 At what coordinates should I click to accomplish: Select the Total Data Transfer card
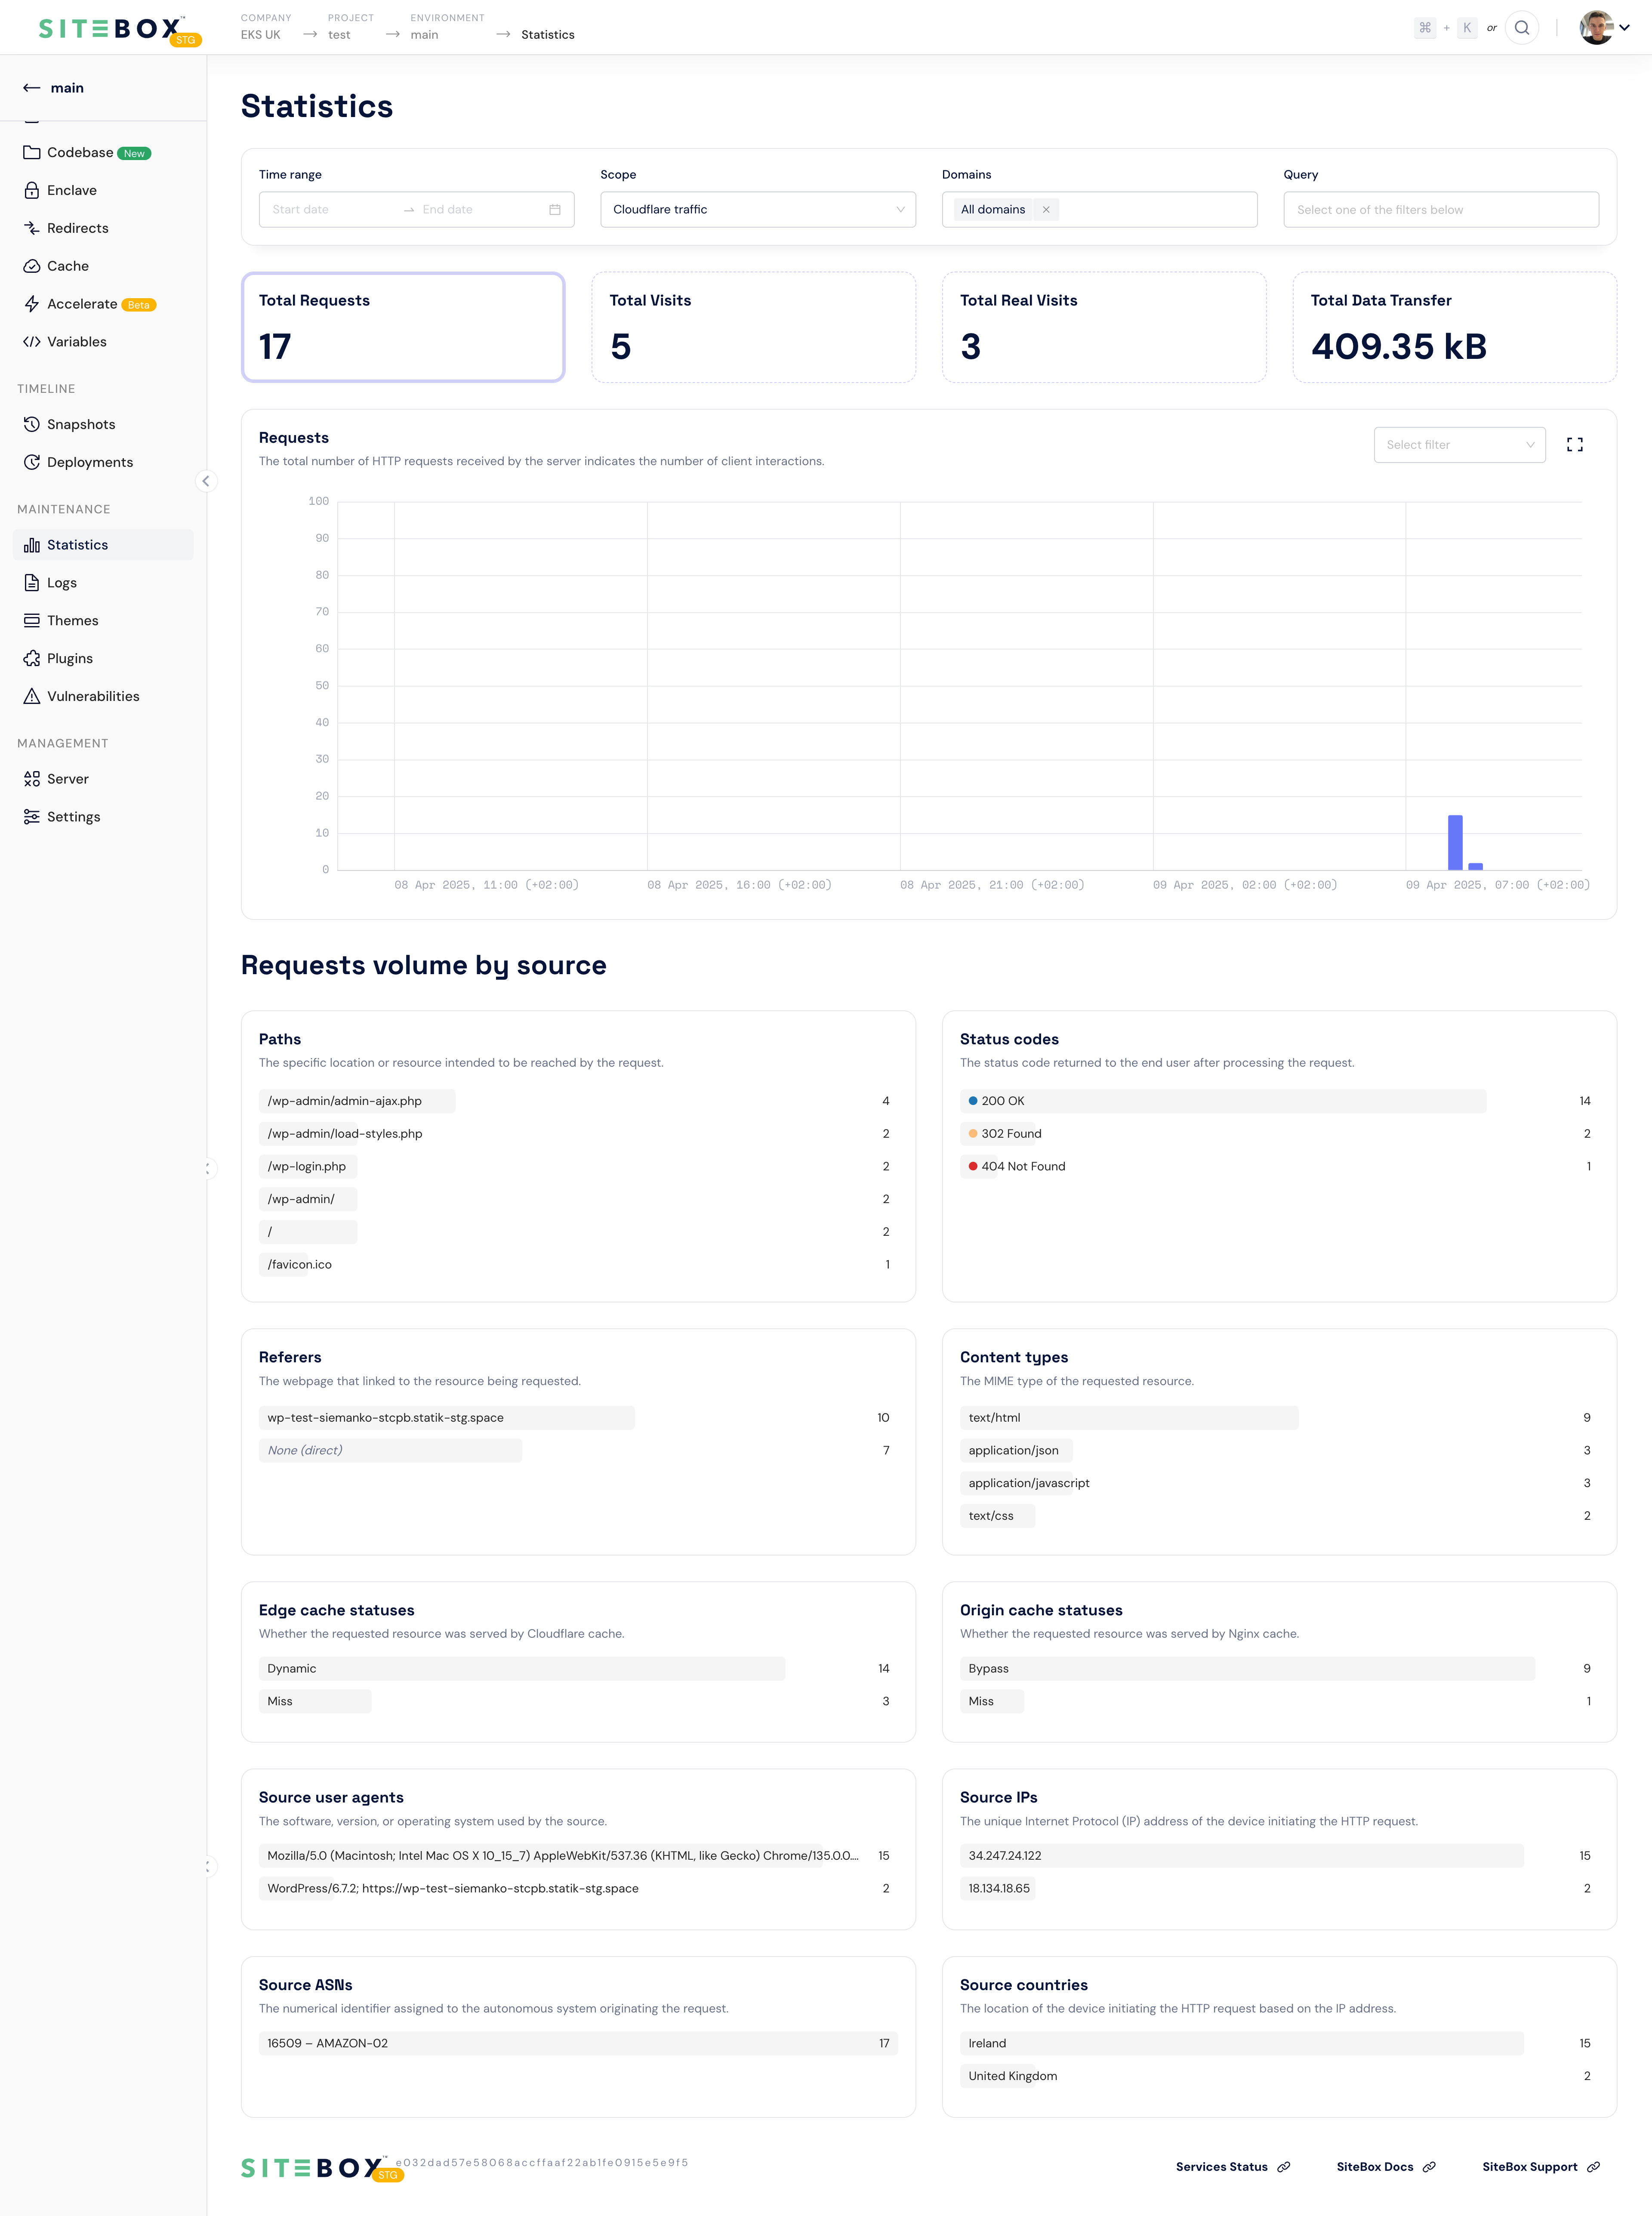tap(1455, 327)
